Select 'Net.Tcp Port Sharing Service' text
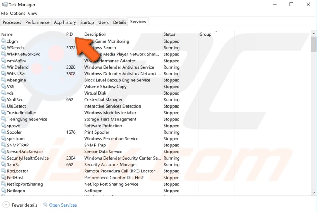This screenshot has height=213, width=317. pos(112,184)
